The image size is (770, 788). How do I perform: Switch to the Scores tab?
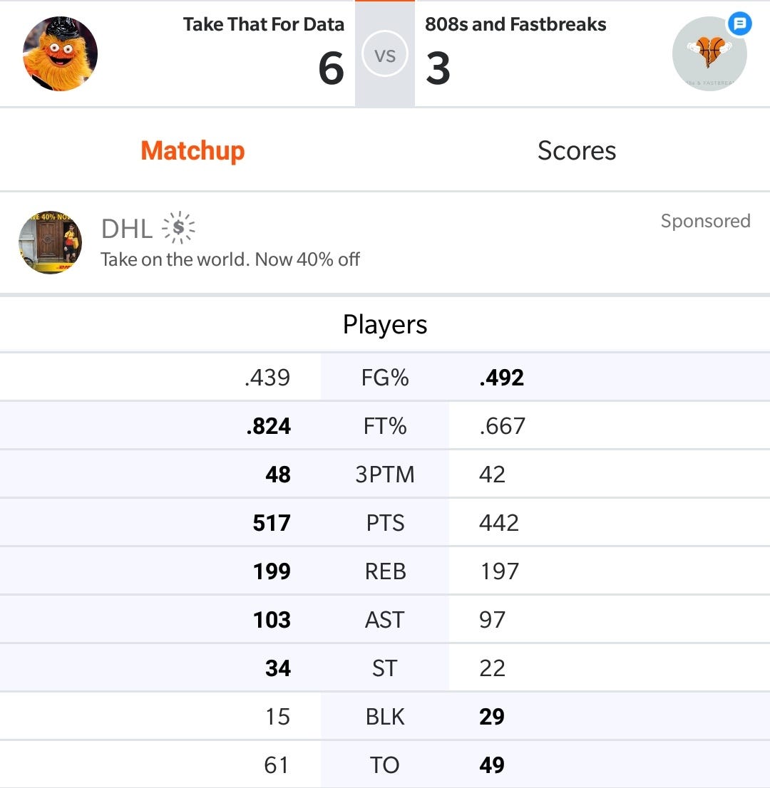(x=577, y=150)
